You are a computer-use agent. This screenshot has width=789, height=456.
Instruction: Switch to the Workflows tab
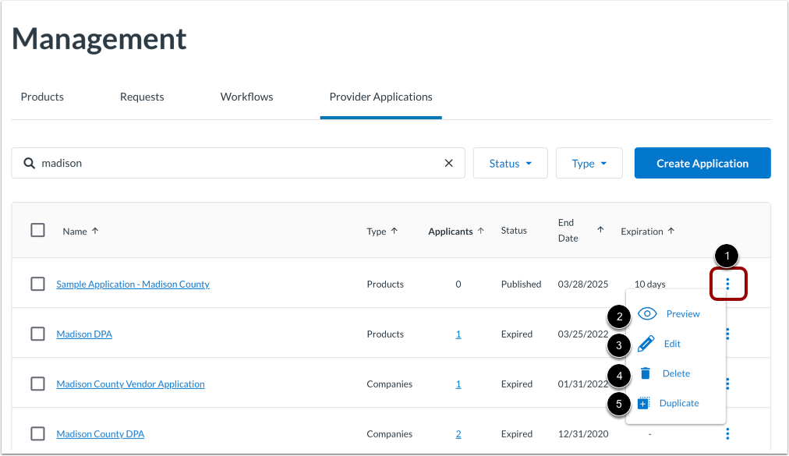click(246, 97)
